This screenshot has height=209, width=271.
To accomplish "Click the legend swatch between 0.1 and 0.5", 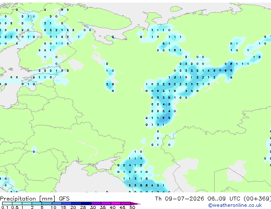I will [x=7, y=203].
